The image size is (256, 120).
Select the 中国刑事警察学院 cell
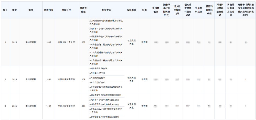pyautogui.click(x=67, y=80)
